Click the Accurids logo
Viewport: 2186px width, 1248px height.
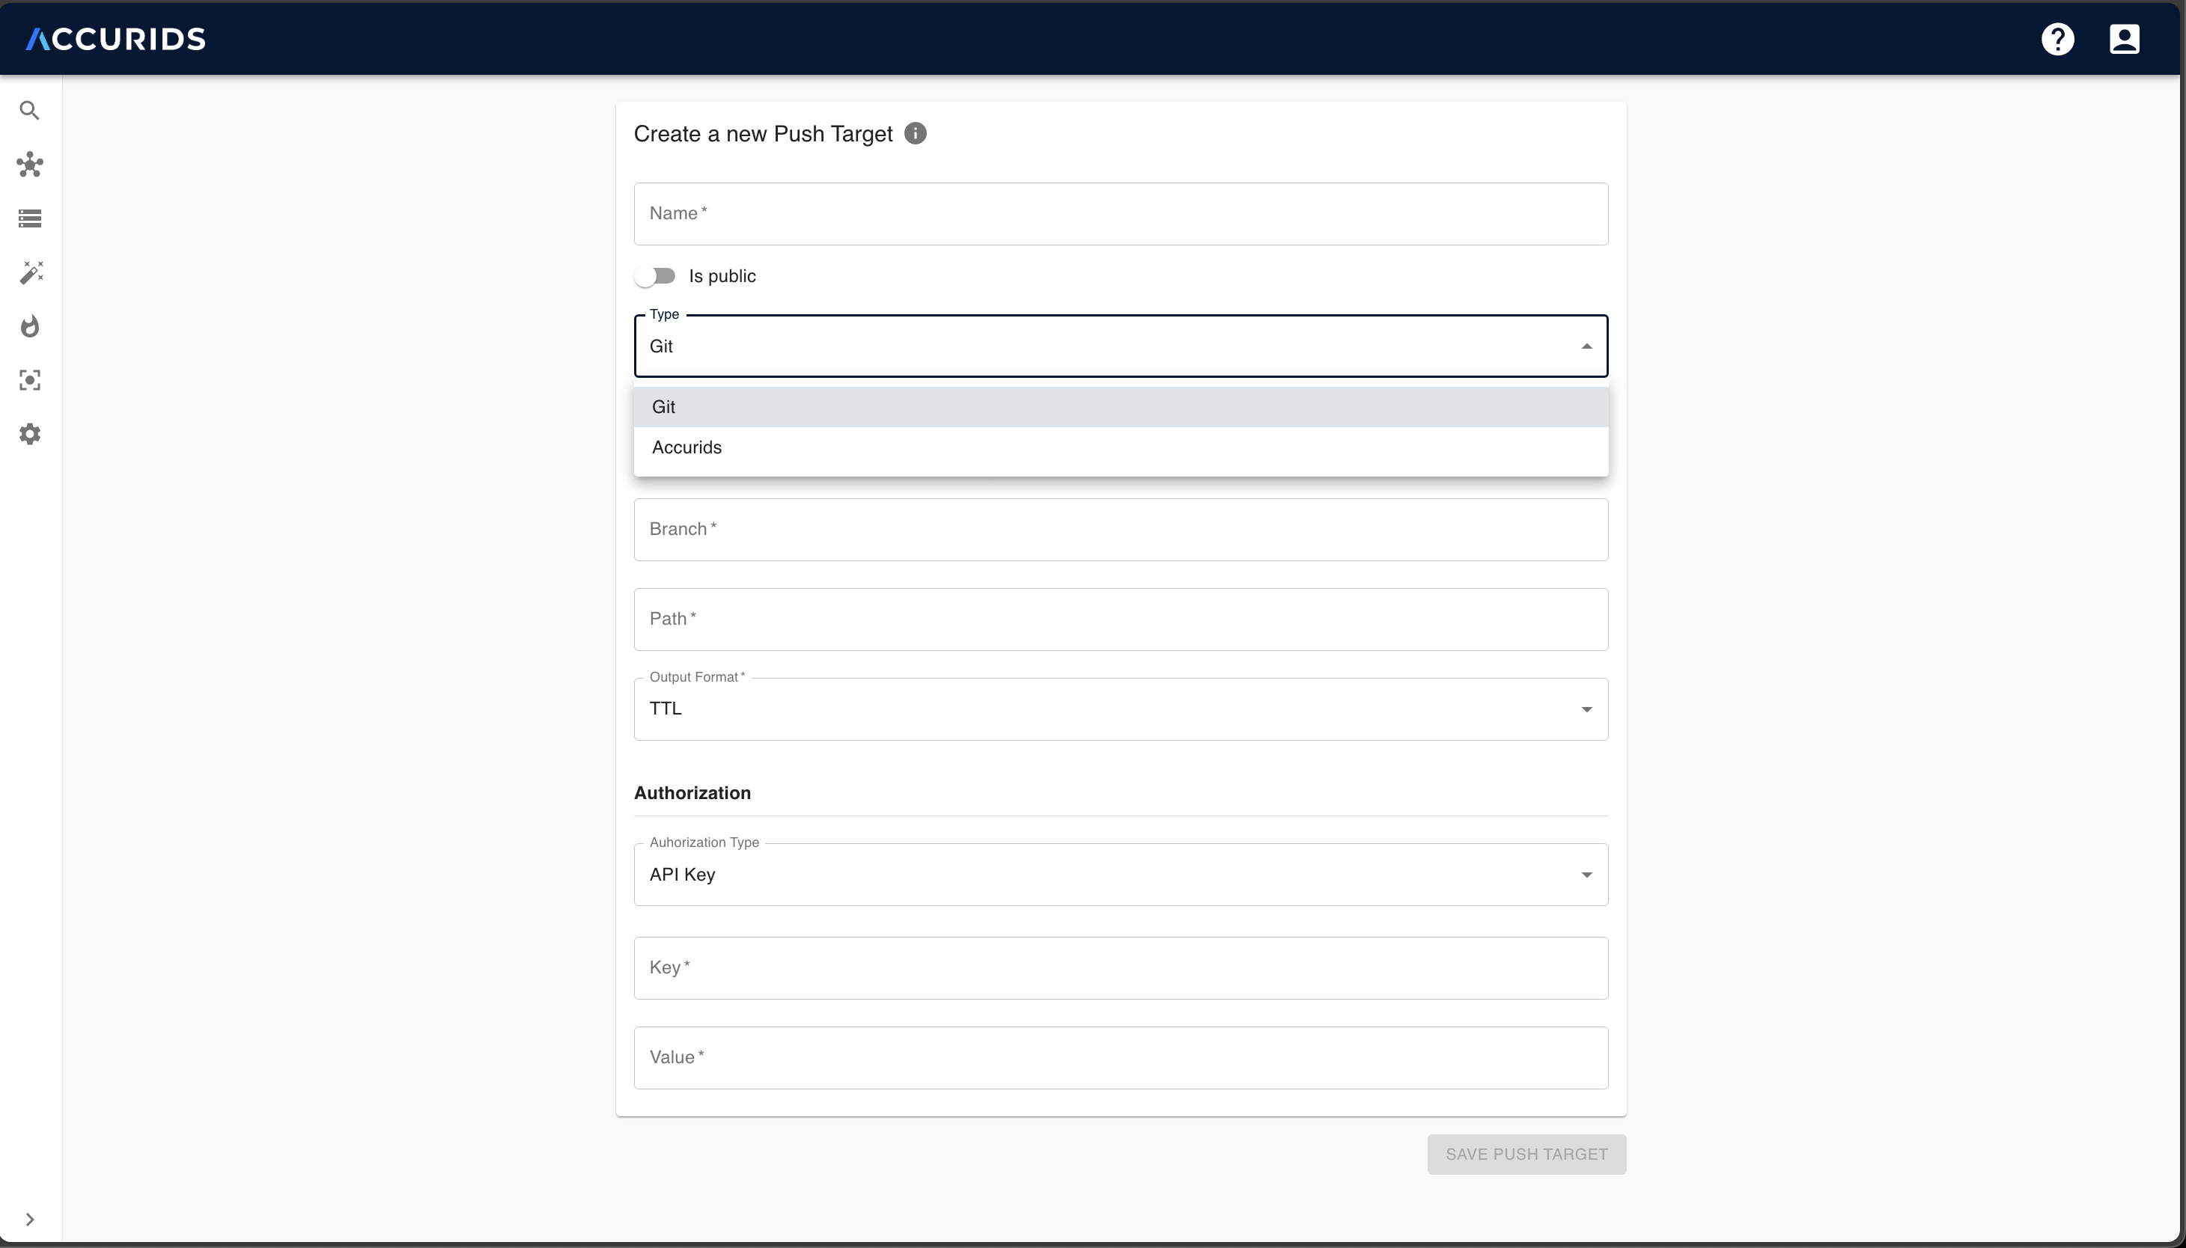point(116,40)
